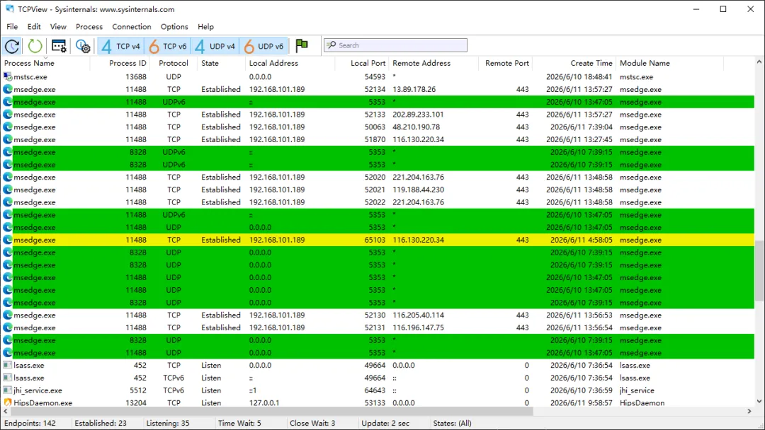This screenshot has height=430, width=765.
Task: Click the States: (All) status entry
Action: click(x=452, y=423)
